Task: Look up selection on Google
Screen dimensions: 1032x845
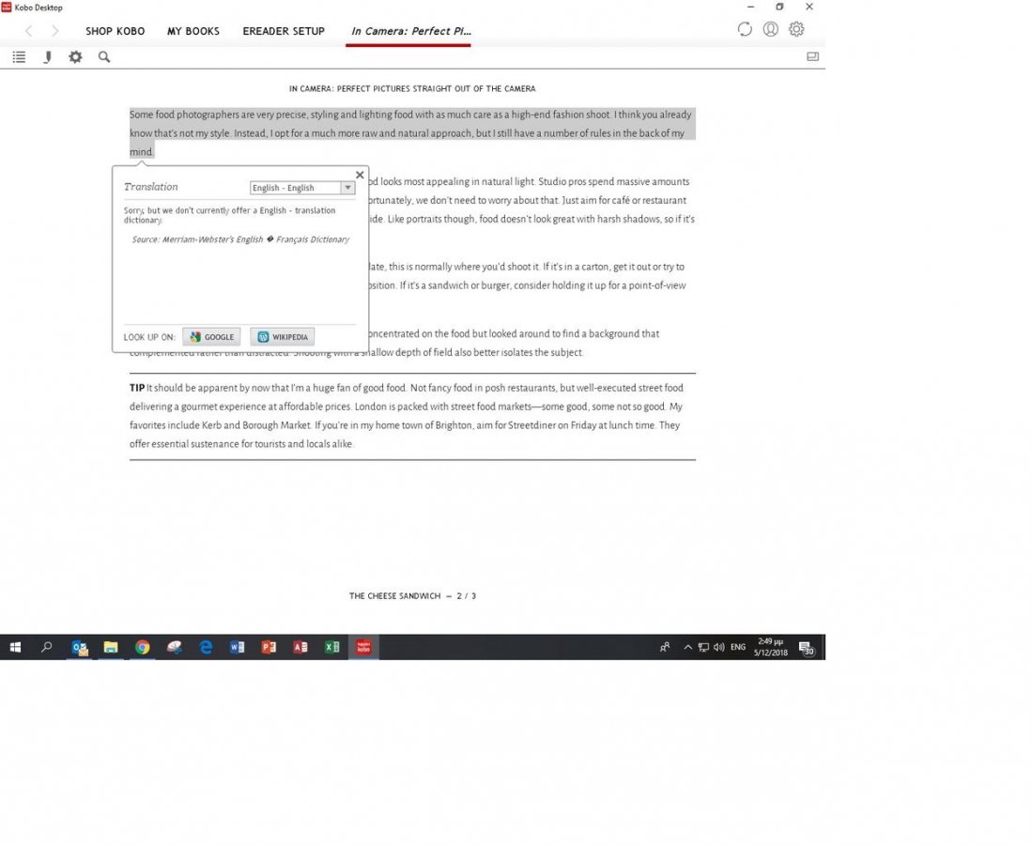Action: click(x=211, y=337)
